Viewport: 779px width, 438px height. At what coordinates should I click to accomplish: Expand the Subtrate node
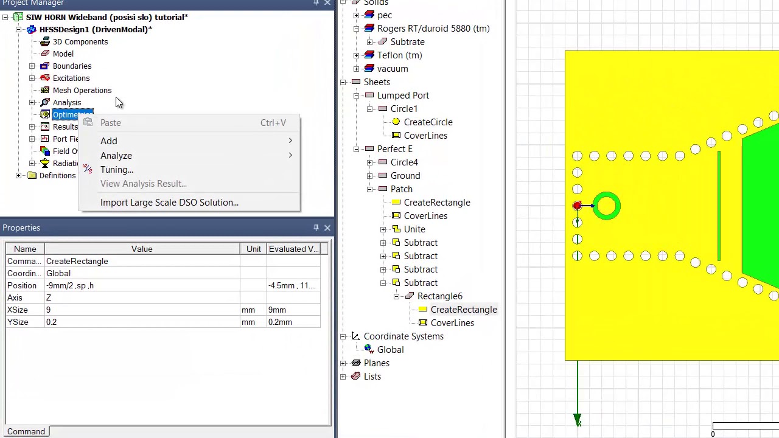click(369, 42)
